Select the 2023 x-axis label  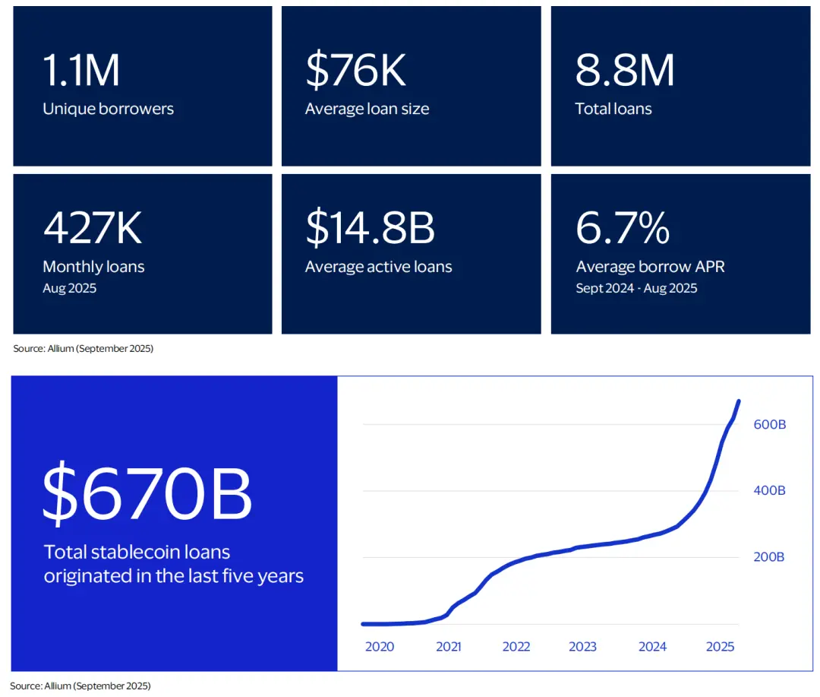click(x=582, y=647)
